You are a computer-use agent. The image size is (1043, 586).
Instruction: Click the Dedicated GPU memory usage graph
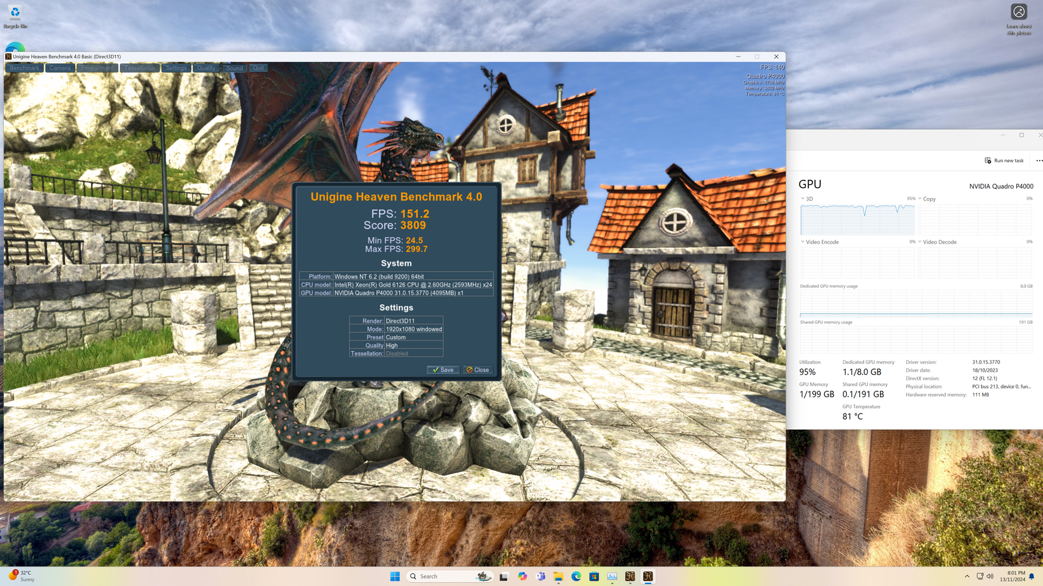[x=917, y=303]
